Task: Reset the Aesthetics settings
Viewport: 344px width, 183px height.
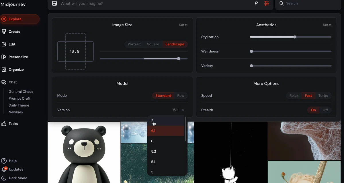Action: click(327, 25)
